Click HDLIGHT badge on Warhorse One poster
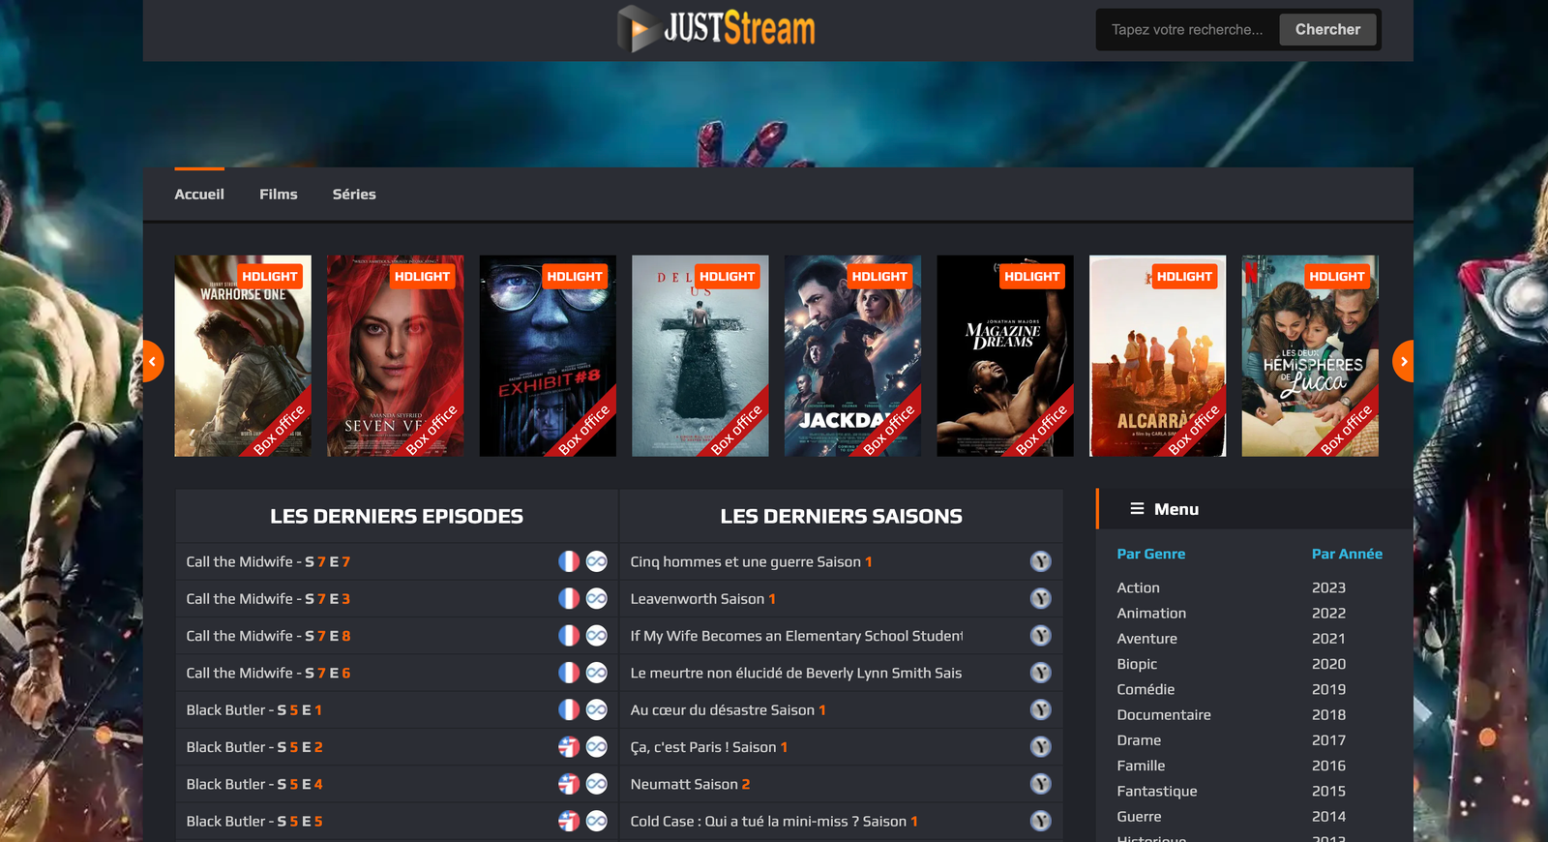Image resolution: width=1548 pixels, height=842 pixels. pos(270,277)
